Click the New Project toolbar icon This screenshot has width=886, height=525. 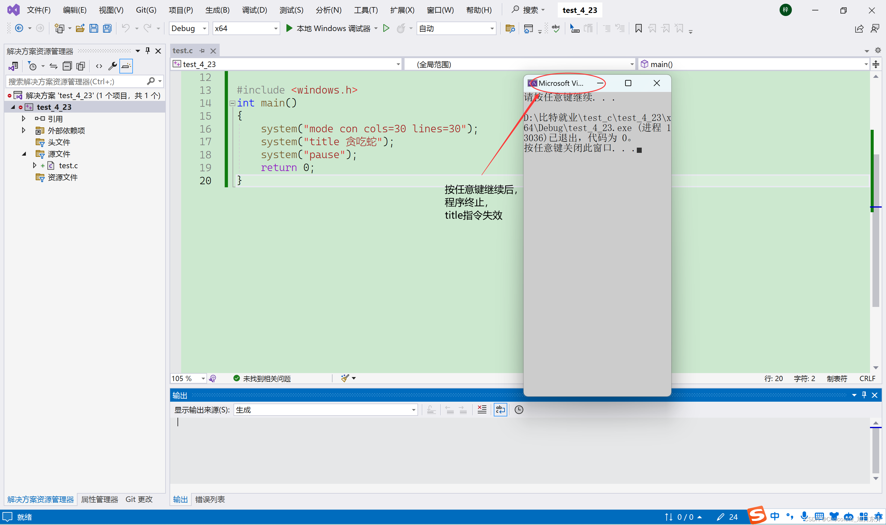pyautogui.click(x=59, y=28)
